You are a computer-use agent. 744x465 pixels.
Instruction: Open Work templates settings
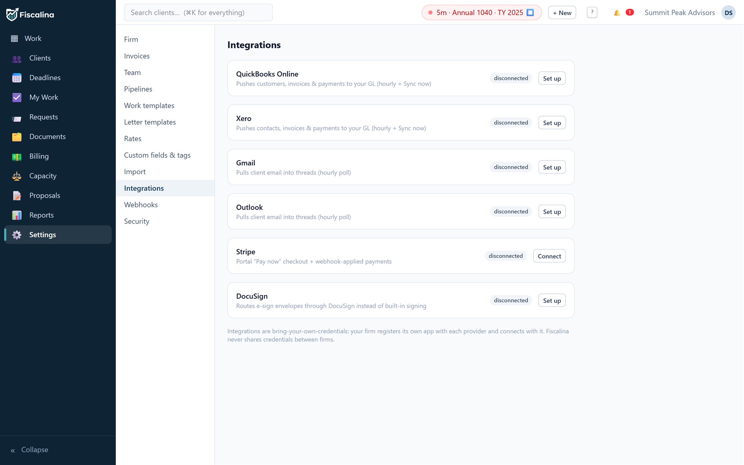tap(166, 106)
